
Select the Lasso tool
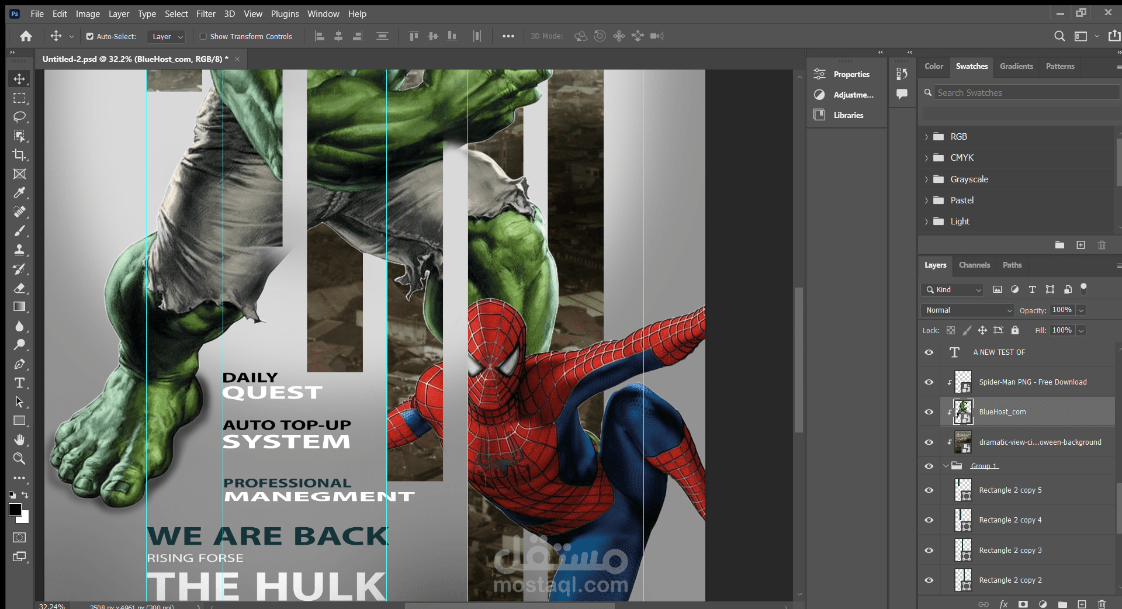pyautogui.click(x=19, y=117)
